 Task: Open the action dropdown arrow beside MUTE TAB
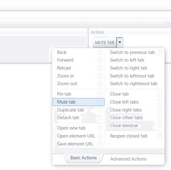pyautogui.click(x=120, y=43)
